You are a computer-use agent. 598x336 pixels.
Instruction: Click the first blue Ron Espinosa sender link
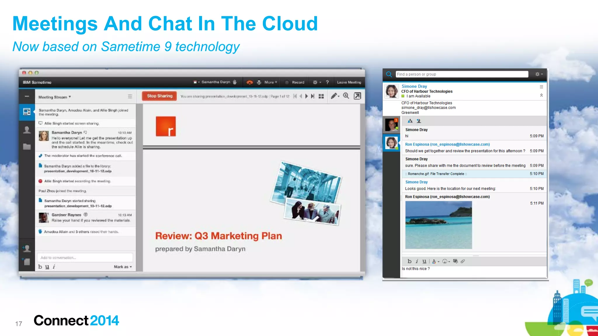(x=447, y=144)
